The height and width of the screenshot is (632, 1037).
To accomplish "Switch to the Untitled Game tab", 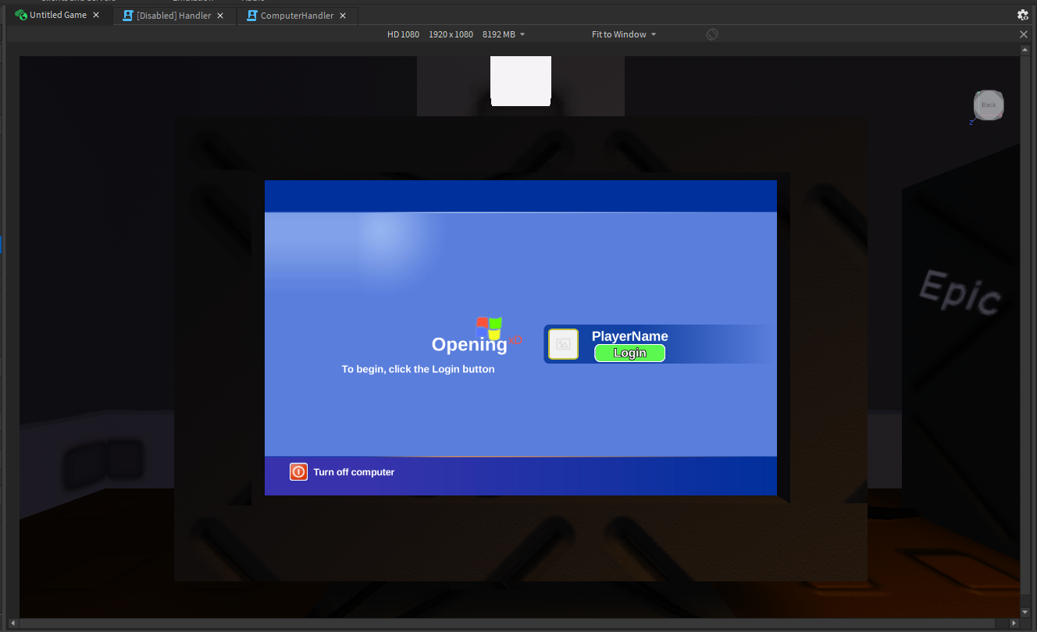I will pos(58,15).
